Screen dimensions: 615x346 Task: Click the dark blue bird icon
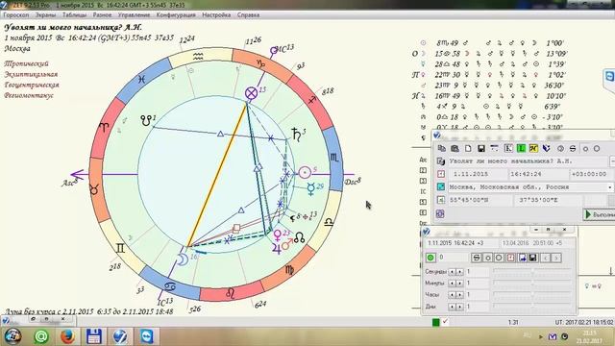point(547,148)
